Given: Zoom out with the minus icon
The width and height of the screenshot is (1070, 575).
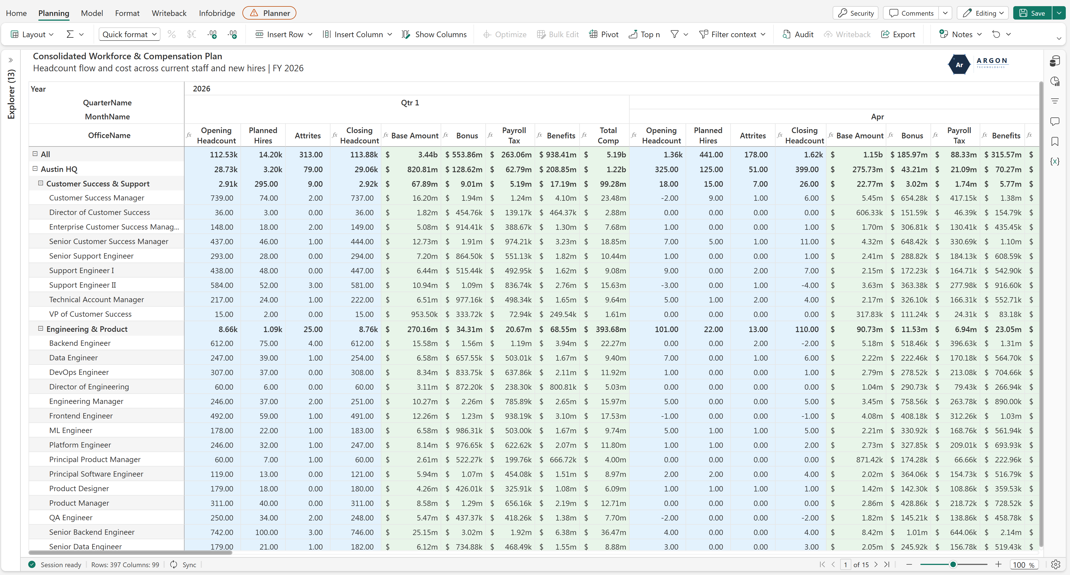Looking at the screenshot, I should point(909,564).
